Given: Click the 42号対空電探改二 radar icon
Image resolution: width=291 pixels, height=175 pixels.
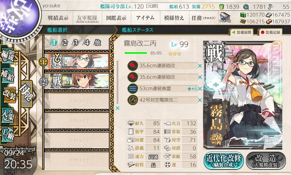Looking at the screenshot, I should 133,100.
